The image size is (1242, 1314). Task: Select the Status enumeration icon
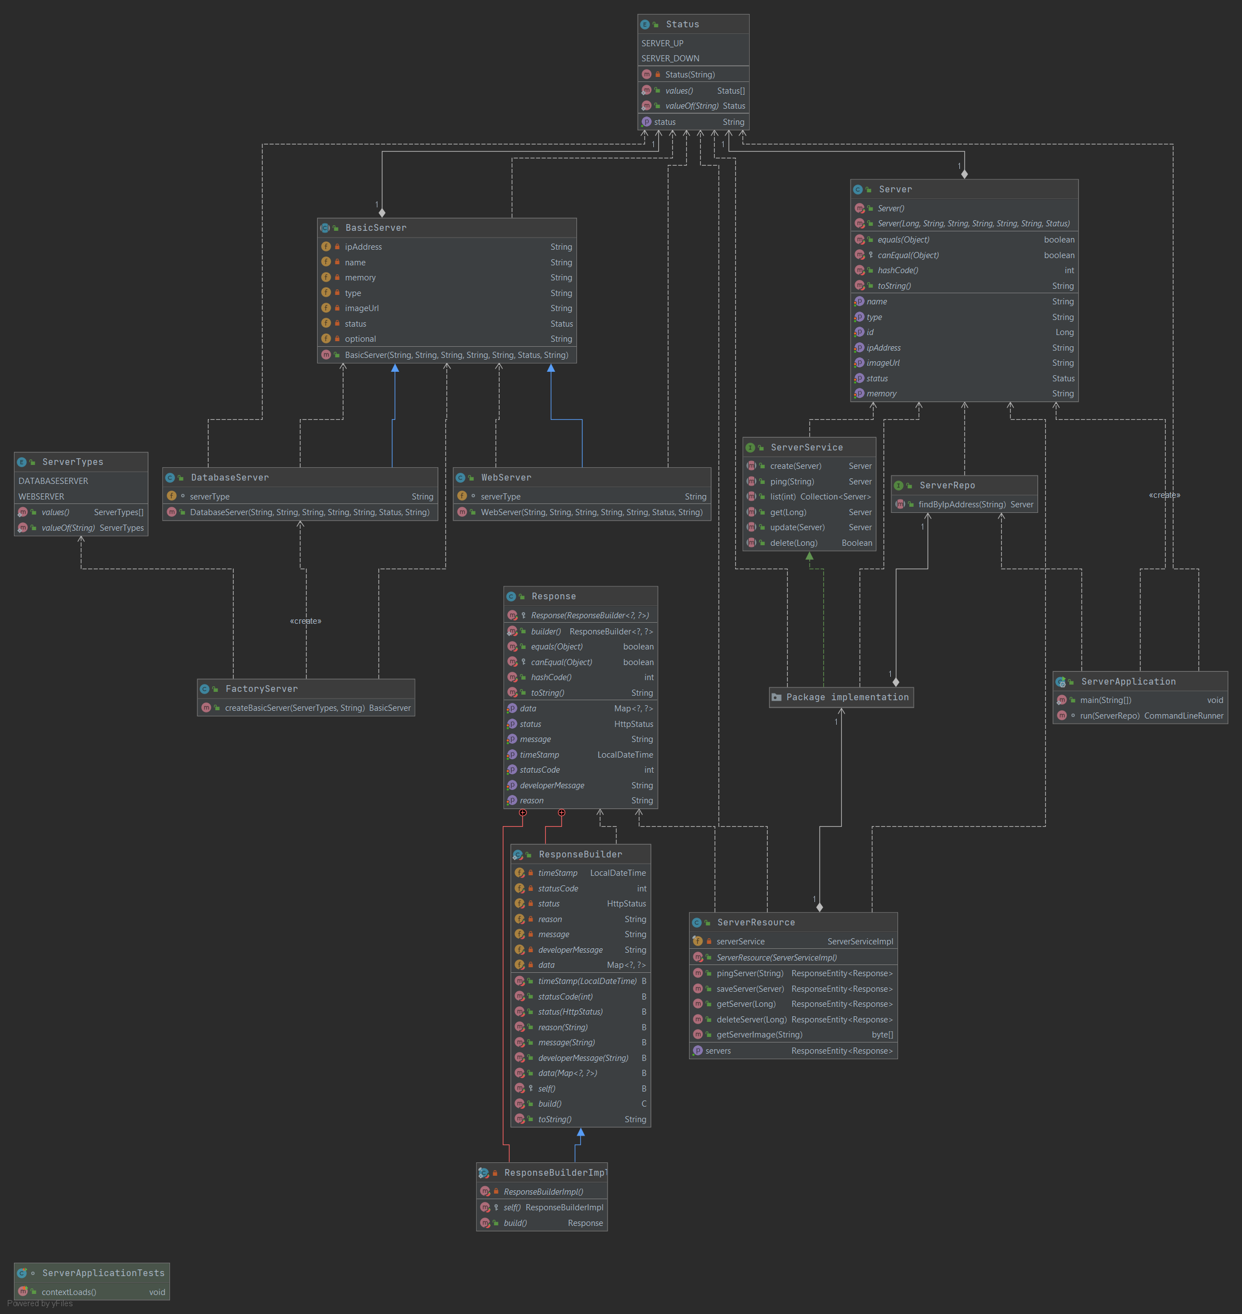pos(646,24)
